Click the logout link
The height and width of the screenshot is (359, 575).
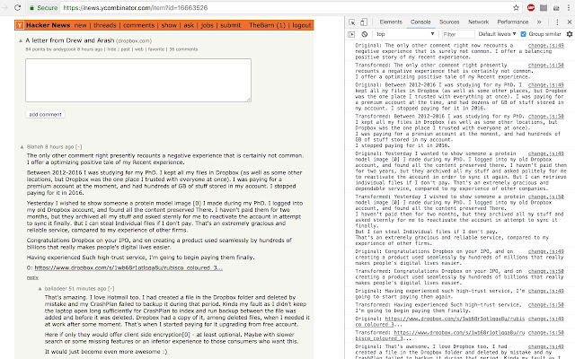coord(302,25)
